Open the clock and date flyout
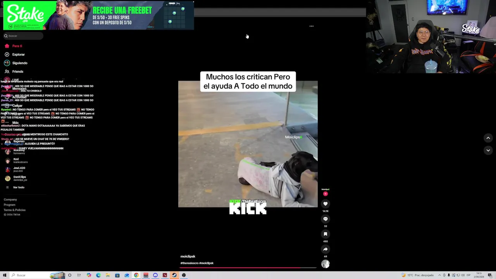 [x=479, y=275]
